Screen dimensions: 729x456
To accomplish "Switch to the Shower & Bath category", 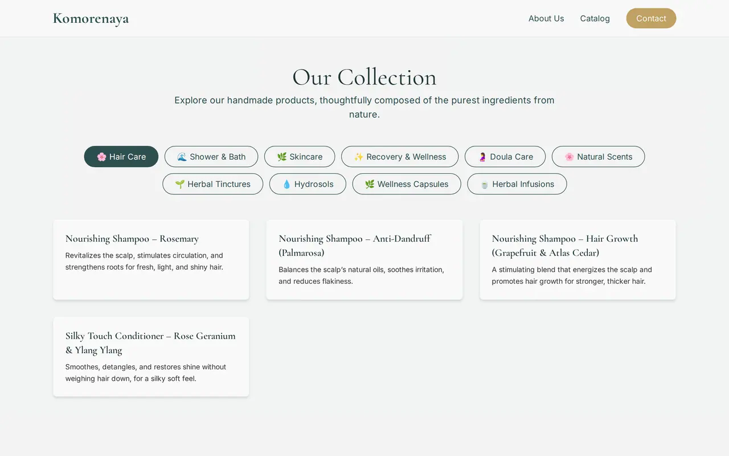I will [211, 157].
